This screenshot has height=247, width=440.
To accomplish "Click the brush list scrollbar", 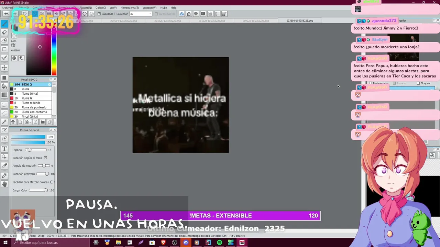I will [x=54, y=99].
